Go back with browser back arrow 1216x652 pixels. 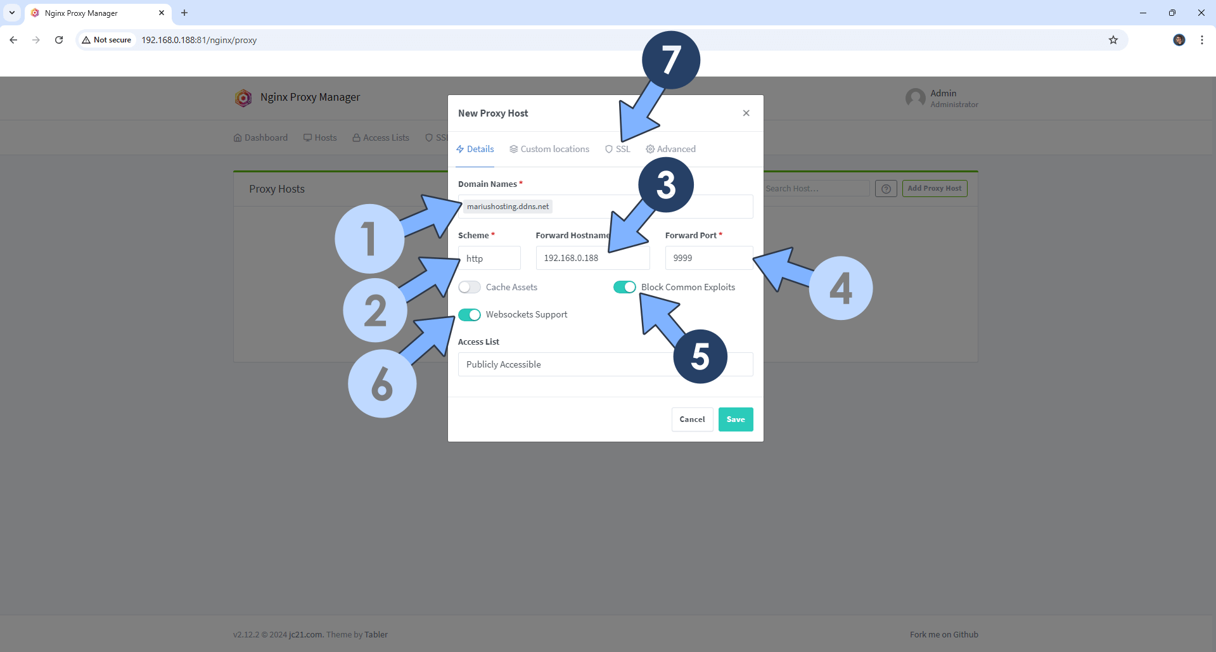coord(13,40)
